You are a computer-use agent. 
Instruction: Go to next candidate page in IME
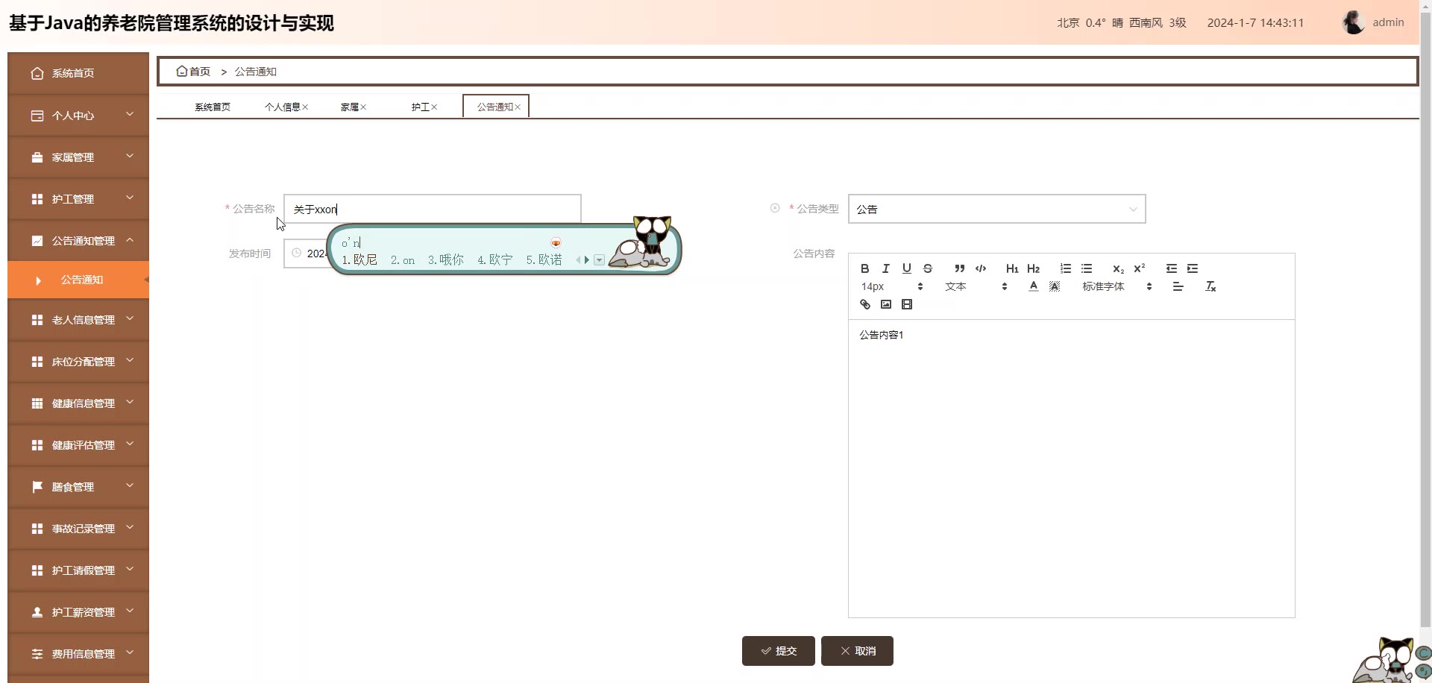[x=587, y=260]
